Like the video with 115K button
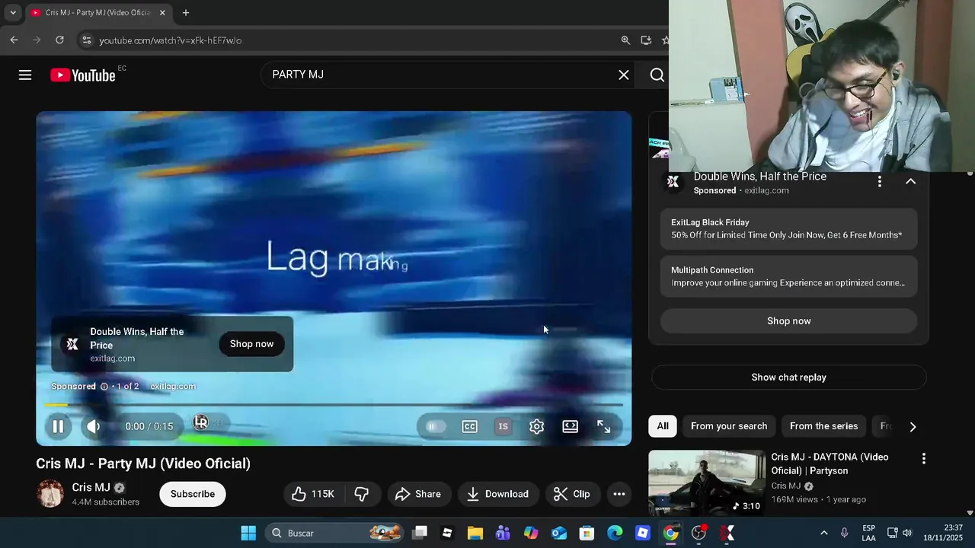Screen dimensions: 975x548 pyautogui.click(x=313, y=494)
